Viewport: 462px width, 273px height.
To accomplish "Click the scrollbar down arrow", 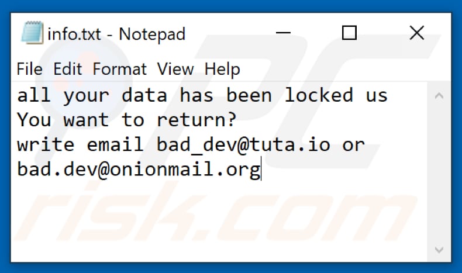I will click(x=438, y=251).
